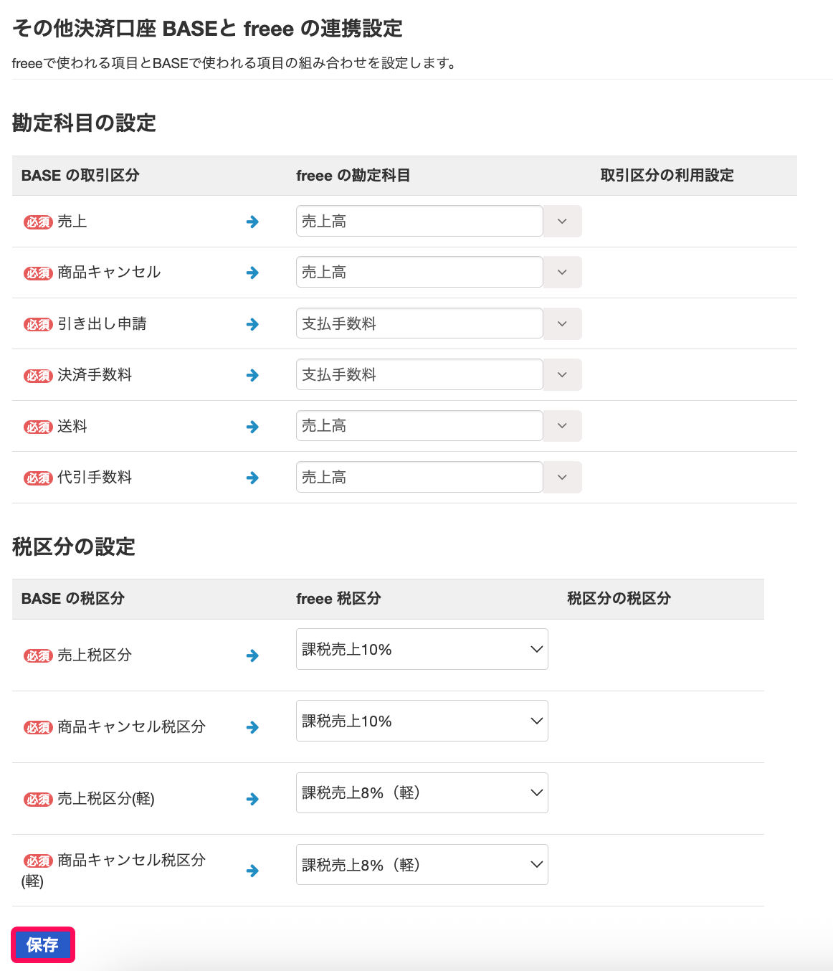Click the arrow icon for 引き出し申請
The width and height of the screenshot is (833, 971).
[252, 324]
